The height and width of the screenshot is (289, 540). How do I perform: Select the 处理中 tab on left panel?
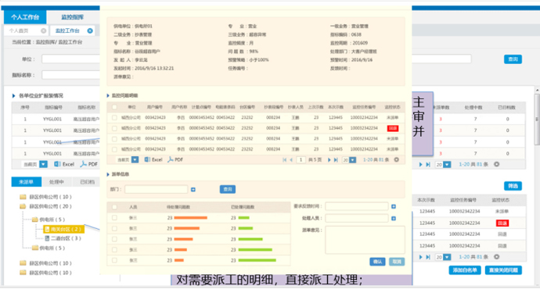57,182
